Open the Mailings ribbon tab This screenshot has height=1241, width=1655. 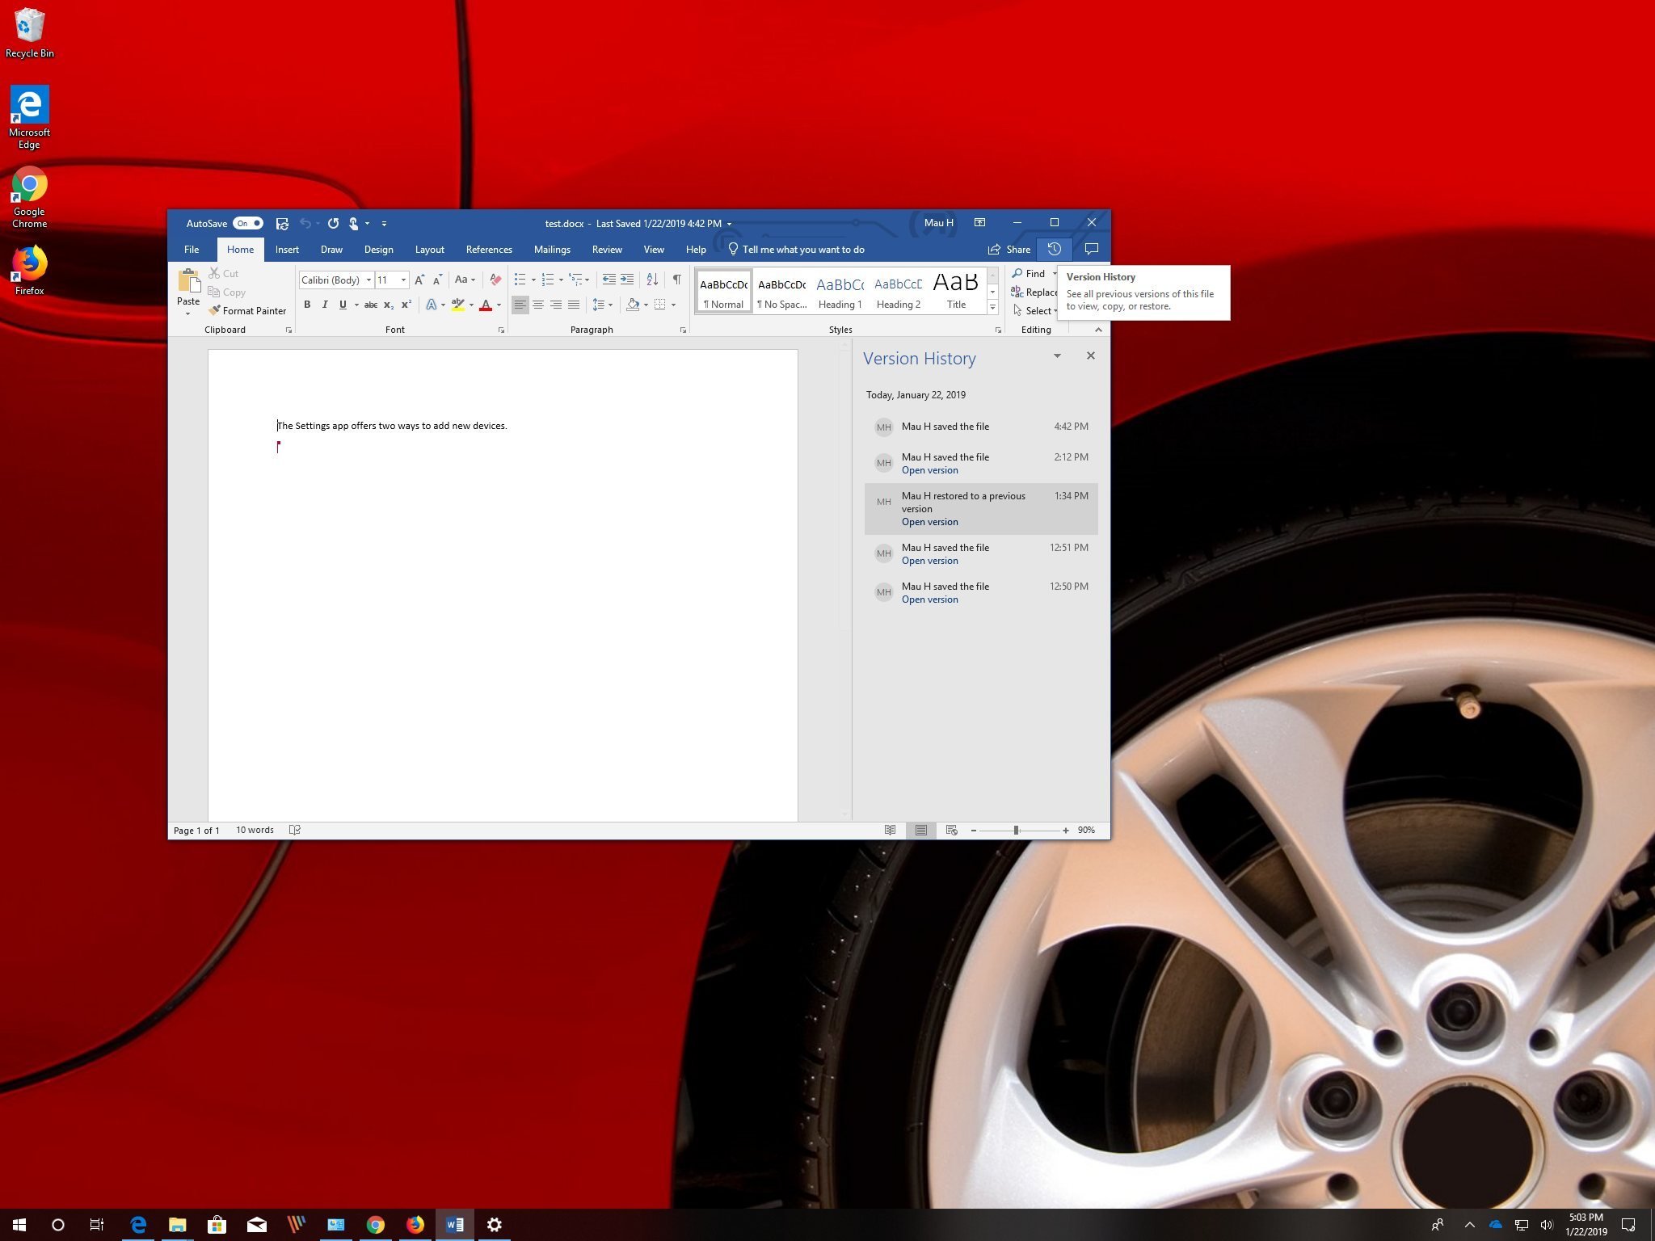(550, 249)
